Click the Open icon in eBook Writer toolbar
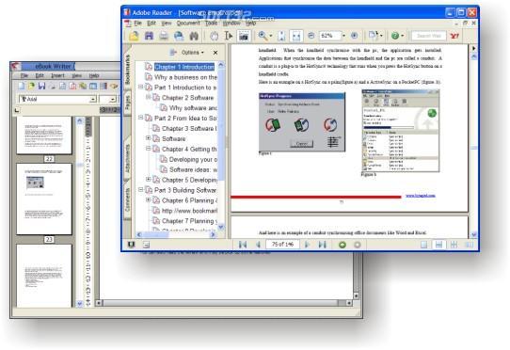This screenshot has height=350, width=510. click(31, 86)
